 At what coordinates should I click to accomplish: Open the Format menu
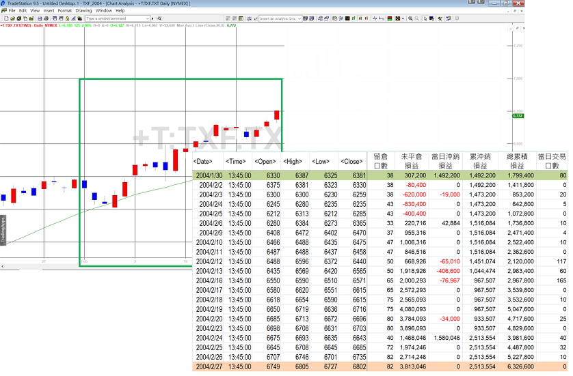(65, 11)
